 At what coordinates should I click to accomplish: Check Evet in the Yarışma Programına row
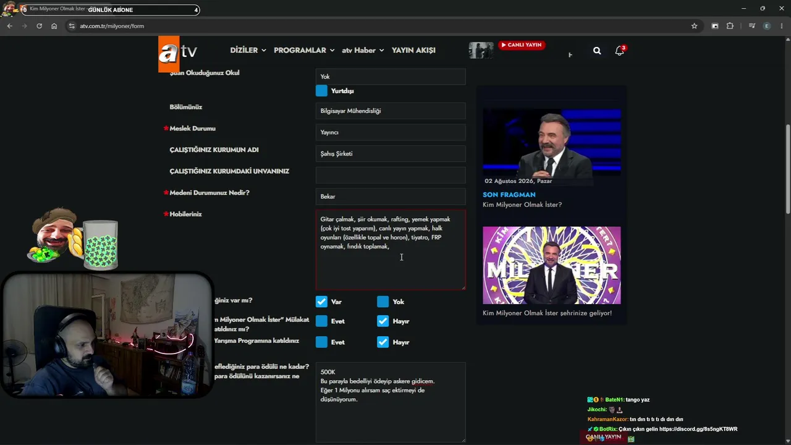(x=321, y=342)
